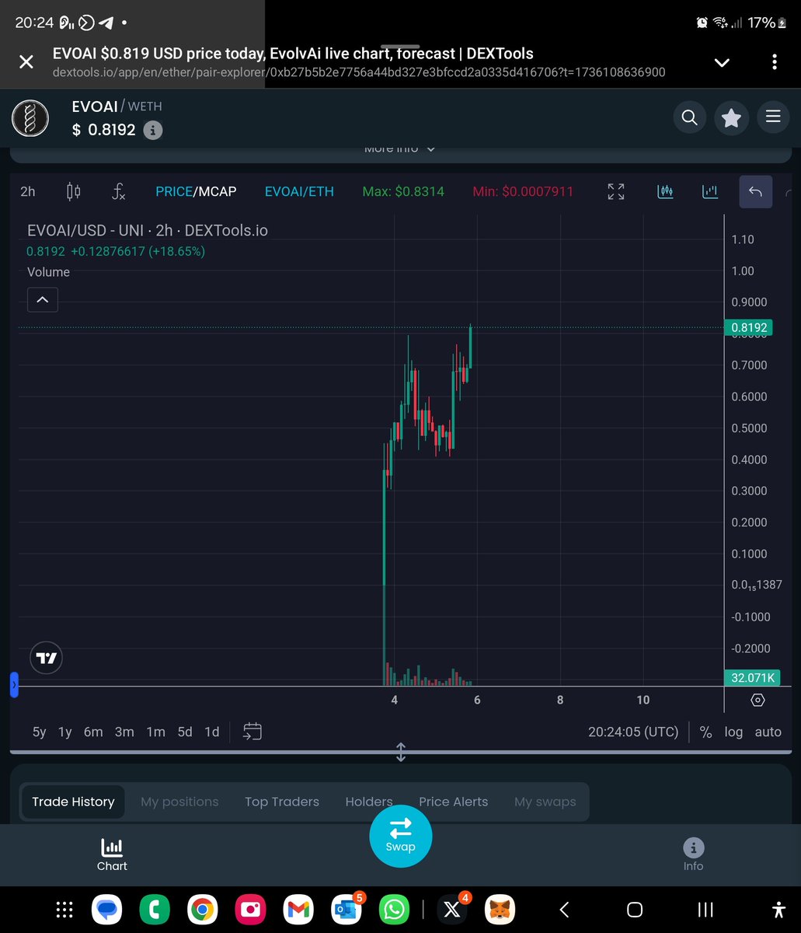Screen dimensions: 801x933
Task: Expand the More info section
Action: pos(400,149)
